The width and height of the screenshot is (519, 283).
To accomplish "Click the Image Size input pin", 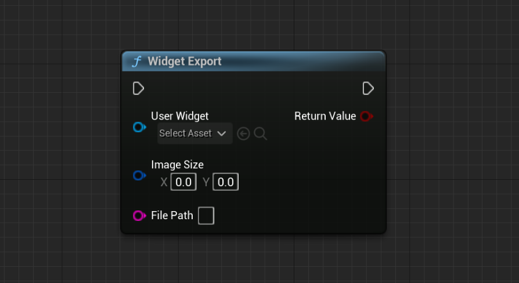I will [138, 175].
